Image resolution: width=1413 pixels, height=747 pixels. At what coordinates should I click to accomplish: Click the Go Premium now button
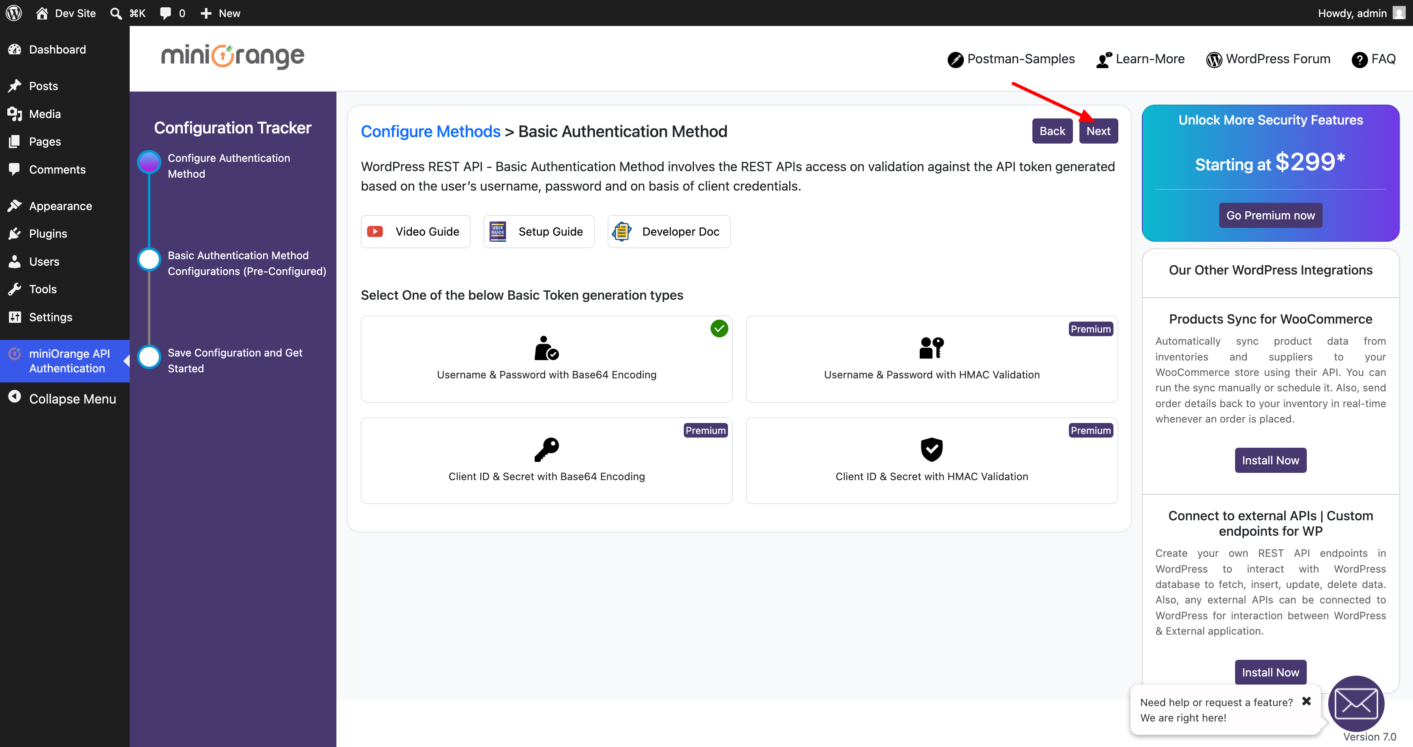(1270, 215)
